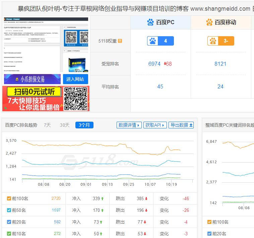Click red down arrow next to 385
The width and height of the screenshot is (254, 238).
click(146, 199)
